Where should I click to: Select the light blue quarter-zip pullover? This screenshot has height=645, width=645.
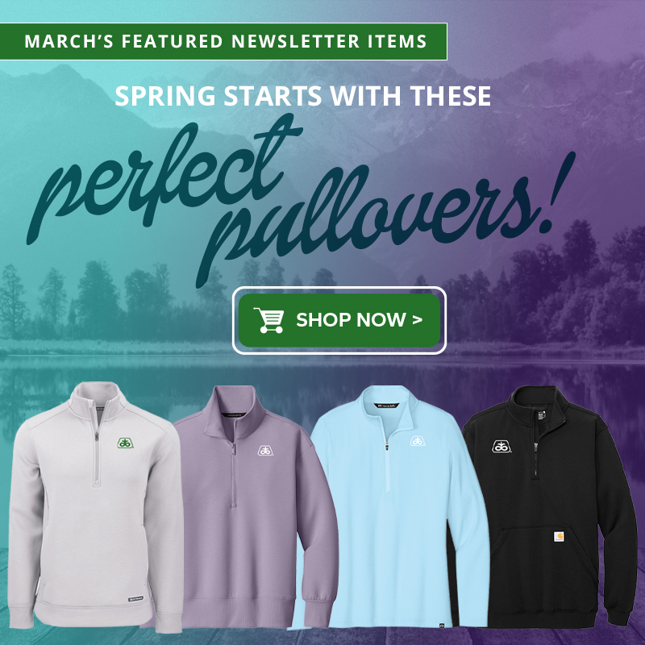395,507
